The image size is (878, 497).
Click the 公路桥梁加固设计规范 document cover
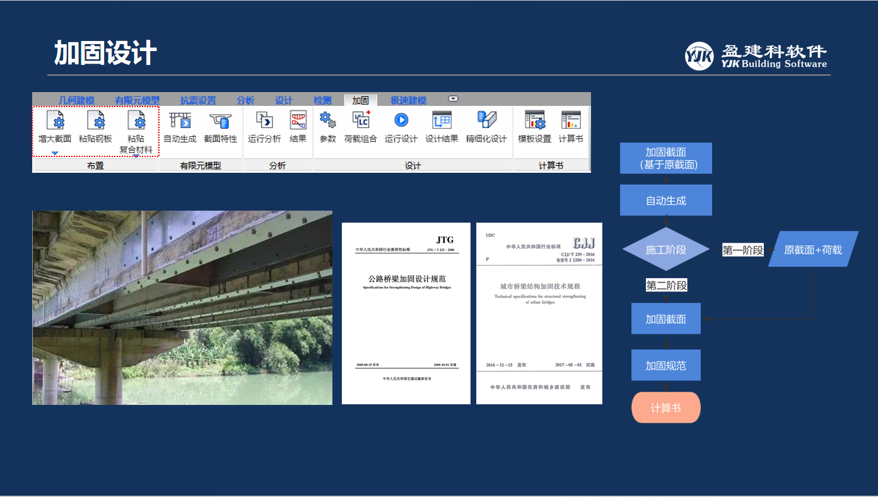406,313
